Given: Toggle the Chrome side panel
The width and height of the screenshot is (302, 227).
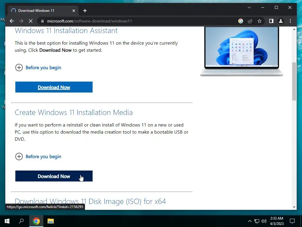Looking at the screenshot, I should tap(271, 21).
